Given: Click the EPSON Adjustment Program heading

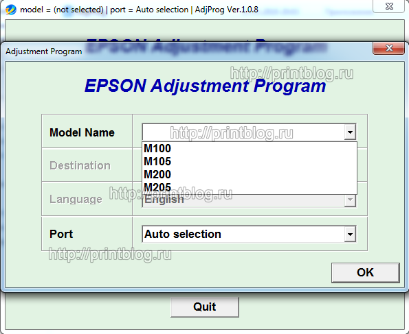Looking at the screenshot, I should point(205,86).
